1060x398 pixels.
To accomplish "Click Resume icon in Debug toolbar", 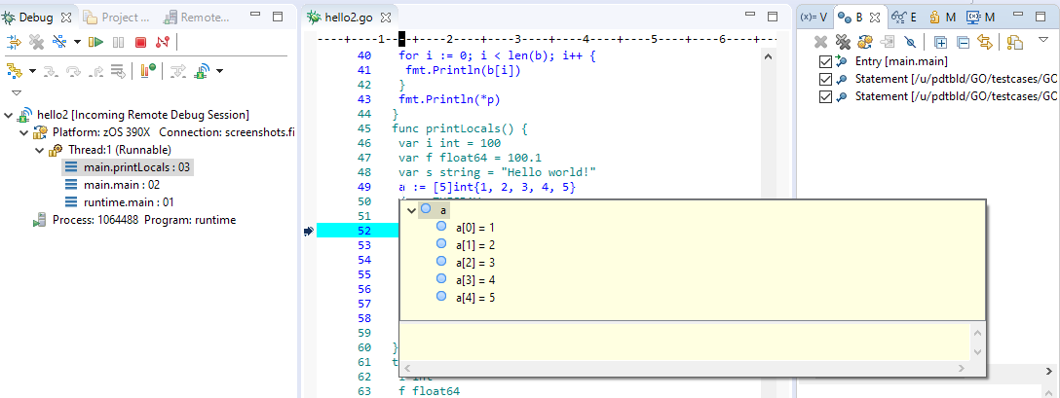I will [x=96, y=43].
